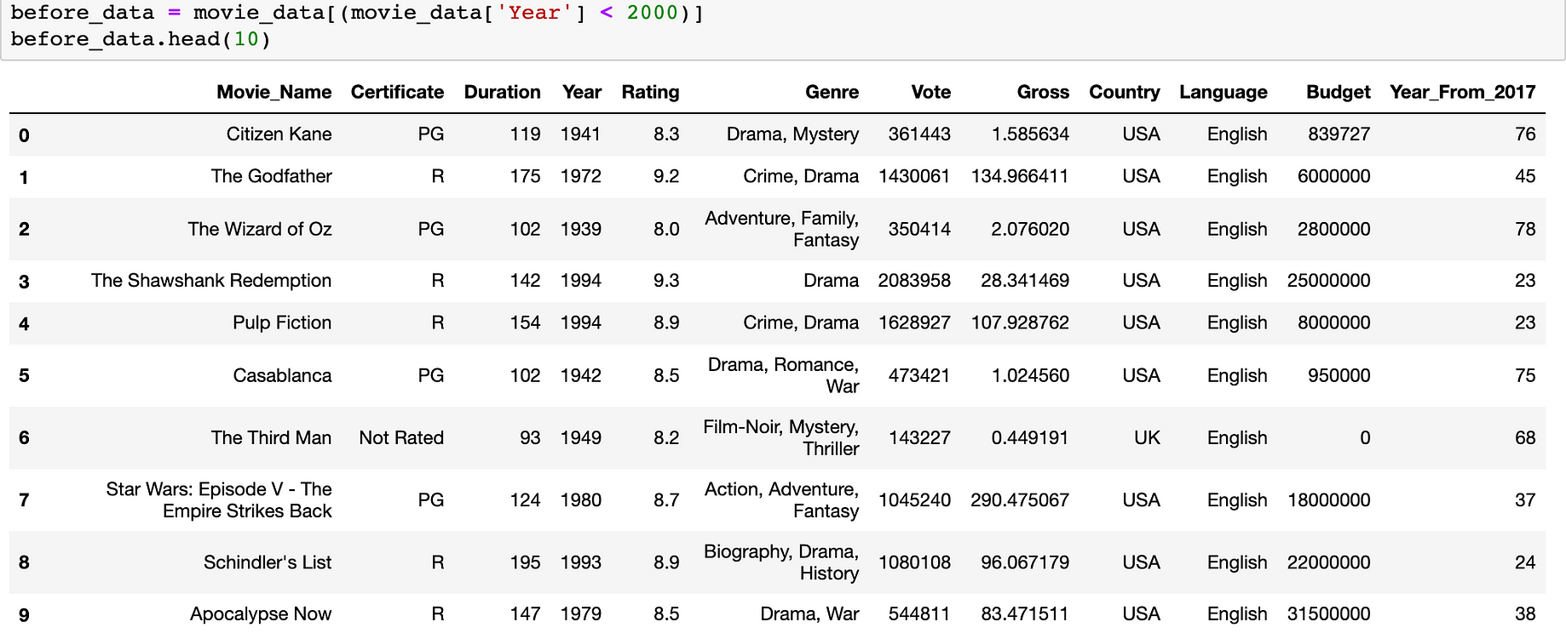Click the duration value 195
The image size is (1566, 639).
(x=525, y=562)
